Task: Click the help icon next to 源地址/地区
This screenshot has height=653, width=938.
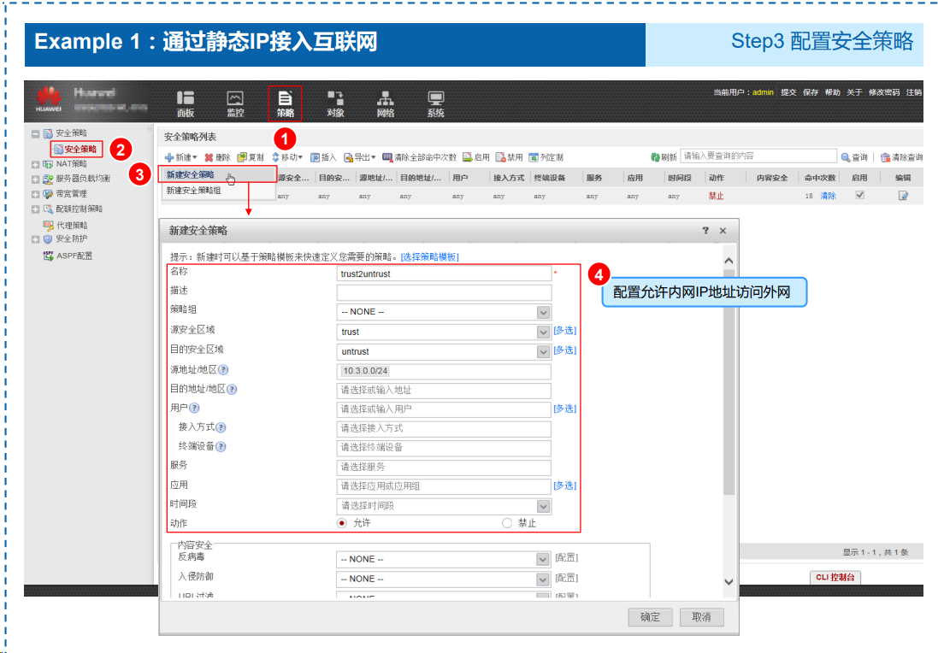Action: click(x=223, y=370)
